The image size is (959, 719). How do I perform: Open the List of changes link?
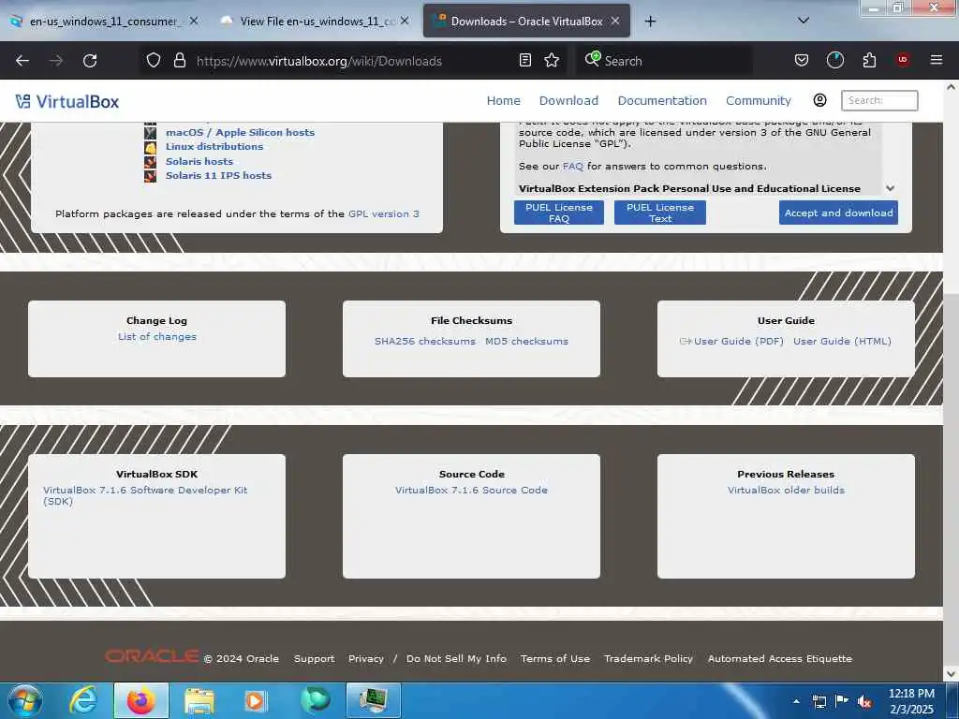pyautogui.click(x=157, y=337)
